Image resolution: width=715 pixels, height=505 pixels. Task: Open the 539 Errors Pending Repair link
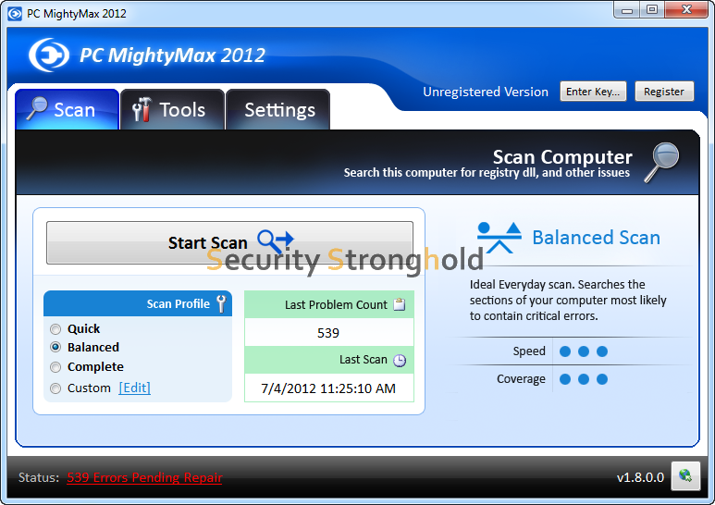coord(144,477)
